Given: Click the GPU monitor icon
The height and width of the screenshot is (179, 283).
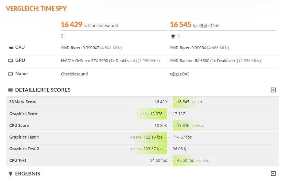Looking at the screenshot, I should 11,61.
